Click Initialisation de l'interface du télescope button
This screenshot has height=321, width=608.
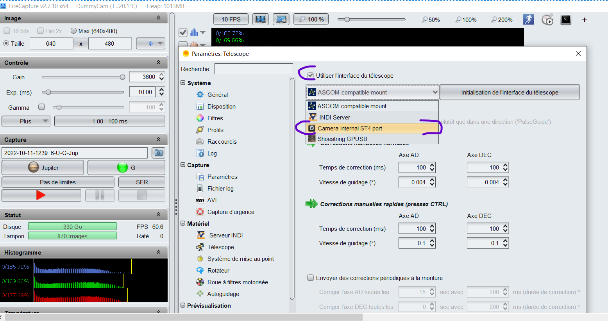click(x=510, y=92)
